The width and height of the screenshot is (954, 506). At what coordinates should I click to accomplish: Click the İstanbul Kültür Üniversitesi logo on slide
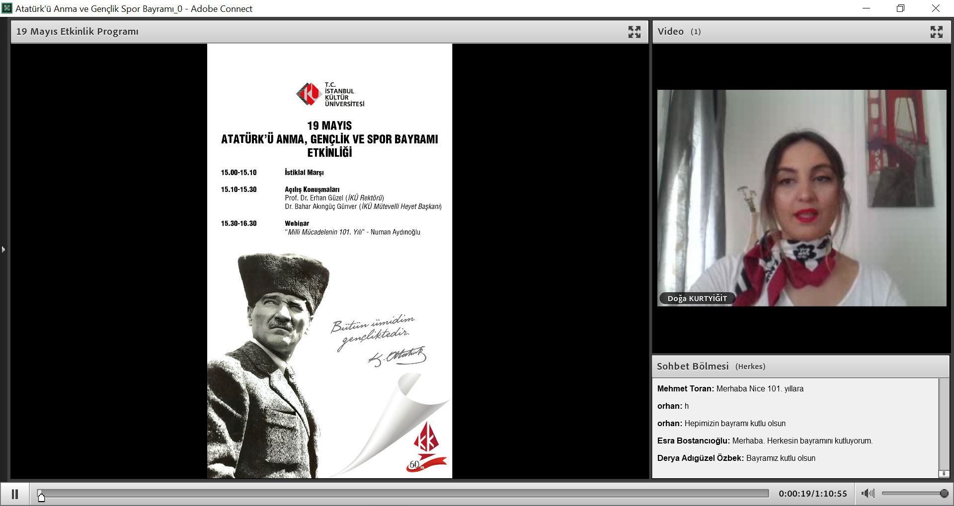330,94
